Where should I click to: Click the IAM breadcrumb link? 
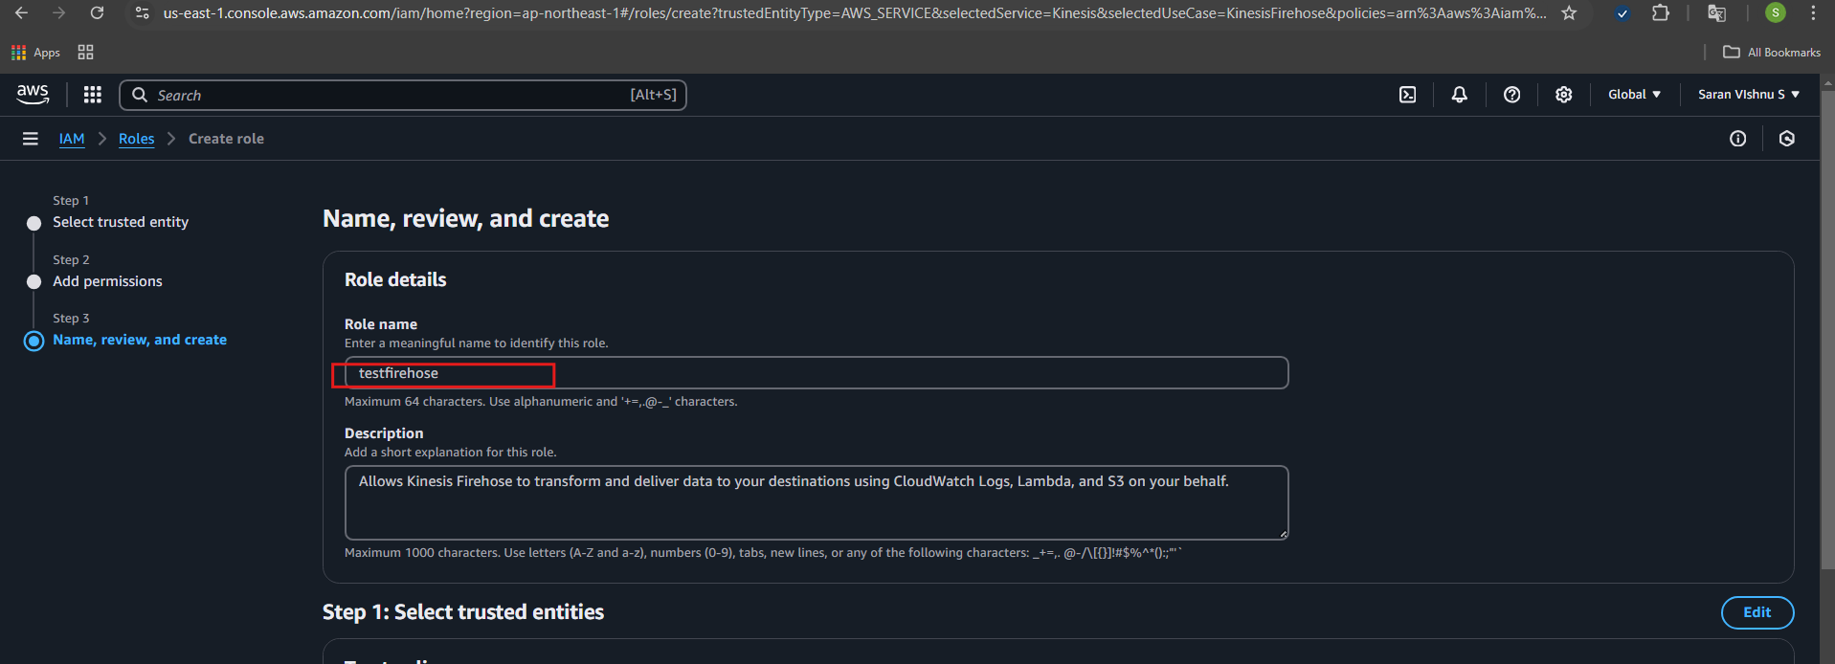pyautogui.click(x=72, y=139)
